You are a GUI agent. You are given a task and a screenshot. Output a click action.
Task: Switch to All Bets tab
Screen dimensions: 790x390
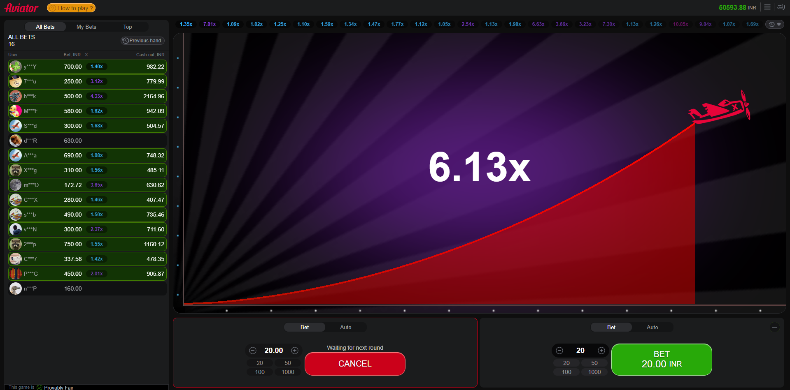click(45, 27)
